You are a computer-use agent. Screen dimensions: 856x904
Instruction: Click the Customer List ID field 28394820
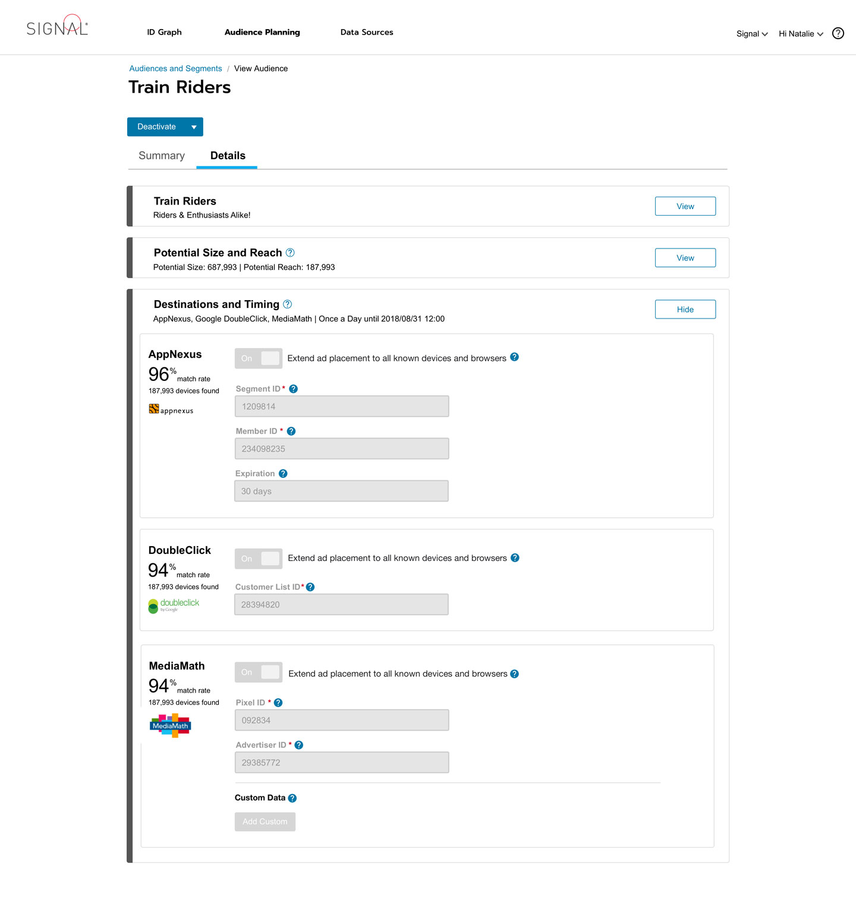(x=342, y=604)
